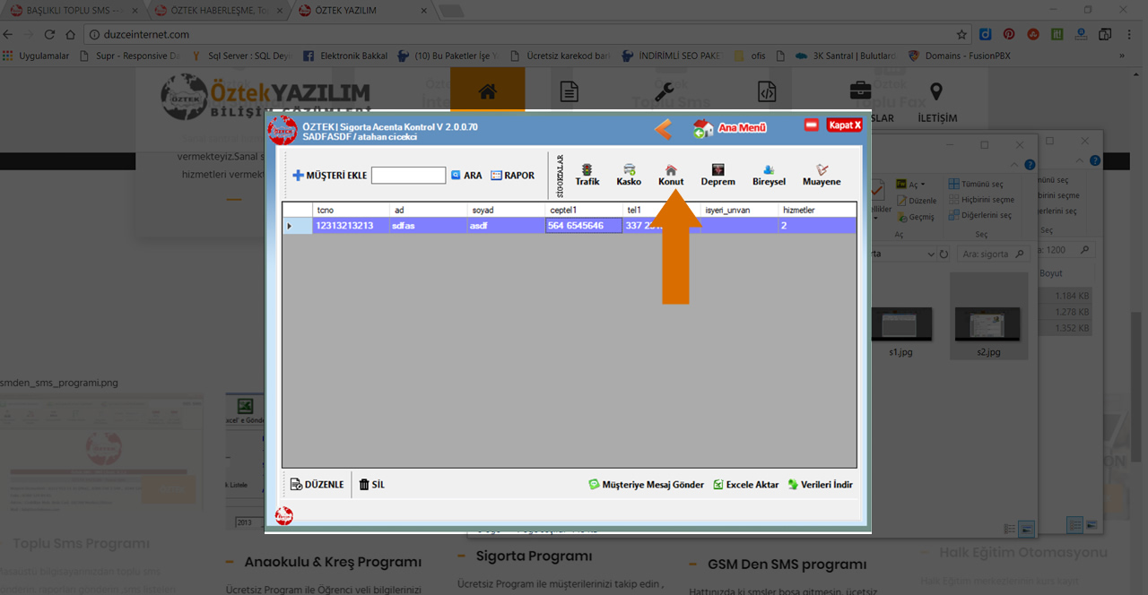Run search with the ARA button

[x=466, y=176]
